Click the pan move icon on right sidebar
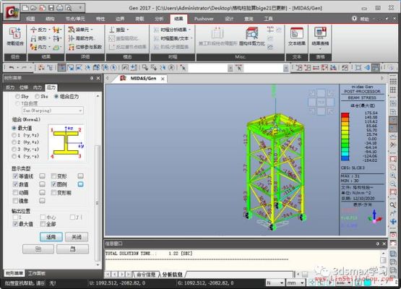 pos(393,221)
